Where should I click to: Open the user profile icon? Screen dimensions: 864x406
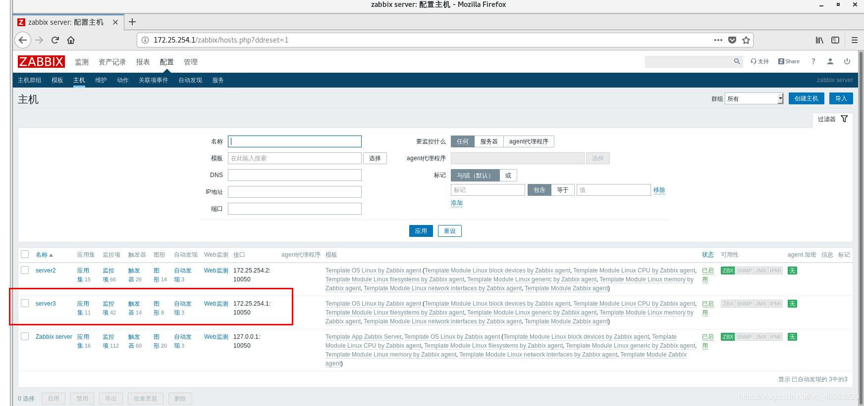click(x=830, y=61)
